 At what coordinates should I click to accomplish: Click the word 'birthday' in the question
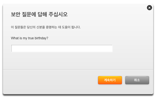(41, 38)
